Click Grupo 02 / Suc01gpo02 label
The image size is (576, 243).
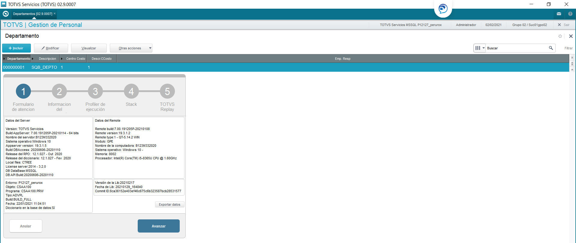tap(529, 25)
